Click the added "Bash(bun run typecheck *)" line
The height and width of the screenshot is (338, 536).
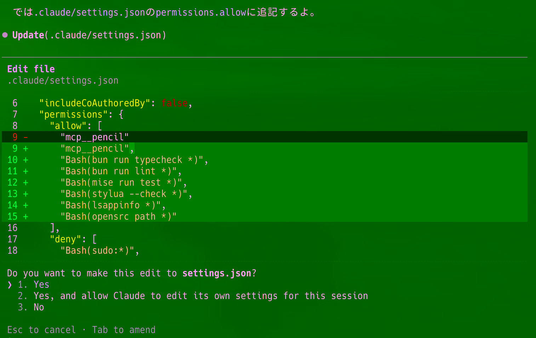coord(264,160)
